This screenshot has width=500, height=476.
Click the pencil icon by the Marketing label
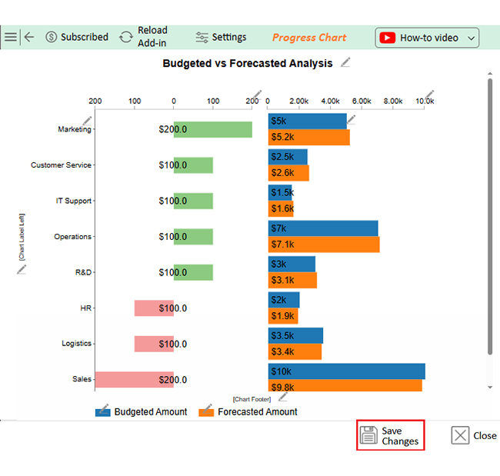[87, 120]
